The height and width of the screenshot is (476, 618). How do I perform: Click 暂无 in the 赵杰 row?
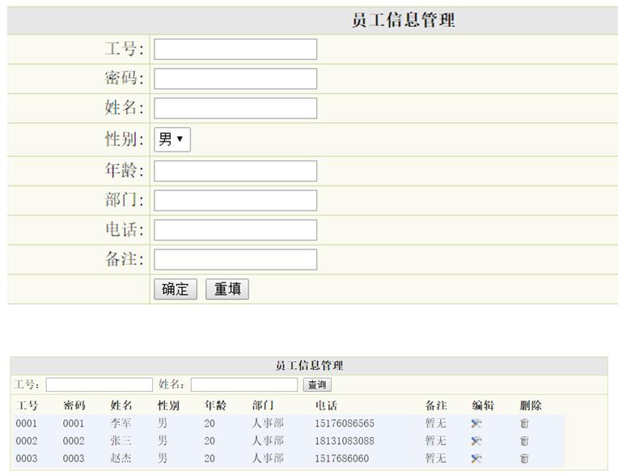tap(435, 458)
